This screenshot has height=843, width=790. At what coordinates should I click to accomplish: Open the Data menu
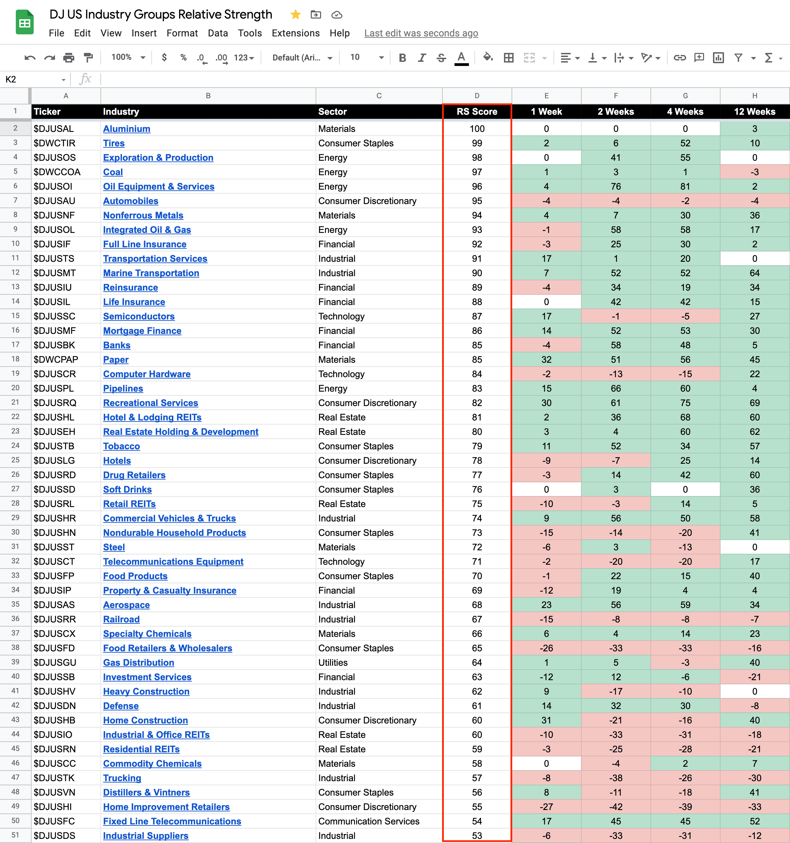(x=218, y=33)
